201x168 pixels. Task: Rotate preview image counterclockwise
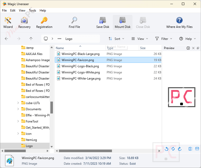(166, 149)
